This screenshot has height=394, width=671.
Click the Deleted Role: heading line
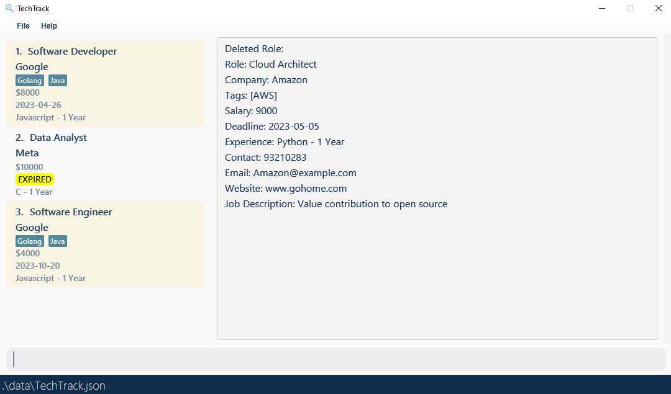click(x=254, y=49)
